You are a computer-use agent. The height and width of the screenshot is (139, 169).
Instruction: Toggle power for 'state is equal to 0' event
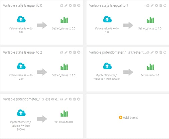pyautogui.click(x=79, y=5)
